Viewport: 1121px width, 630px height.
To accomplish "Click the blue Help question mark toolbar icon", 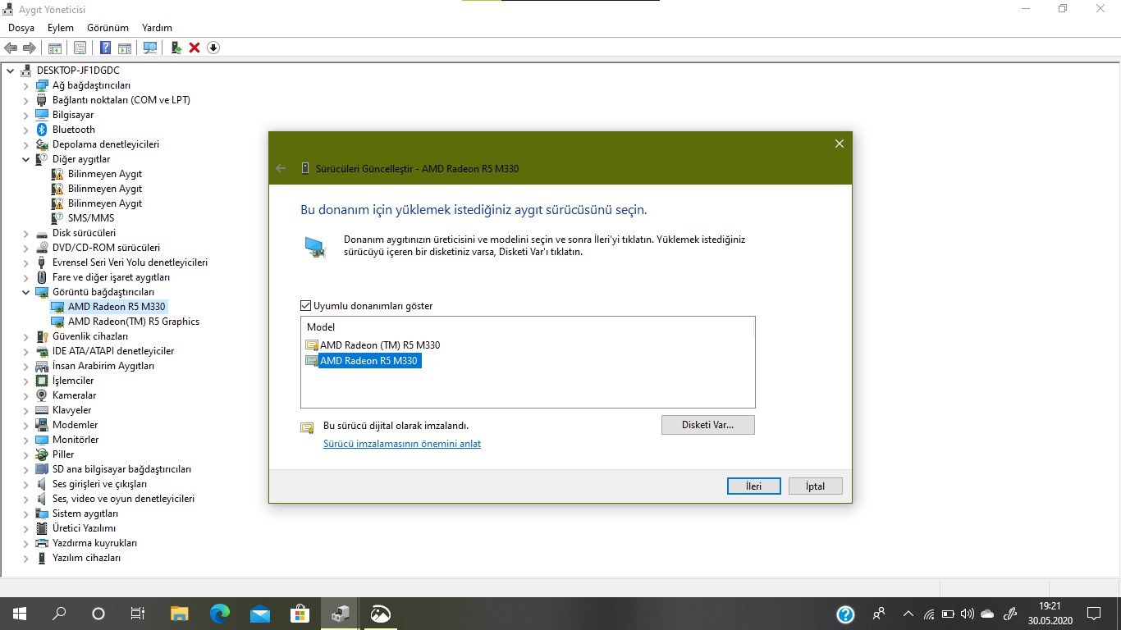I will 105,48.
